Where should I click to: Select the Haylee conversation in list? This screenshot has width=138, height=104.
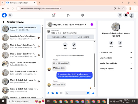pos(21,29)
